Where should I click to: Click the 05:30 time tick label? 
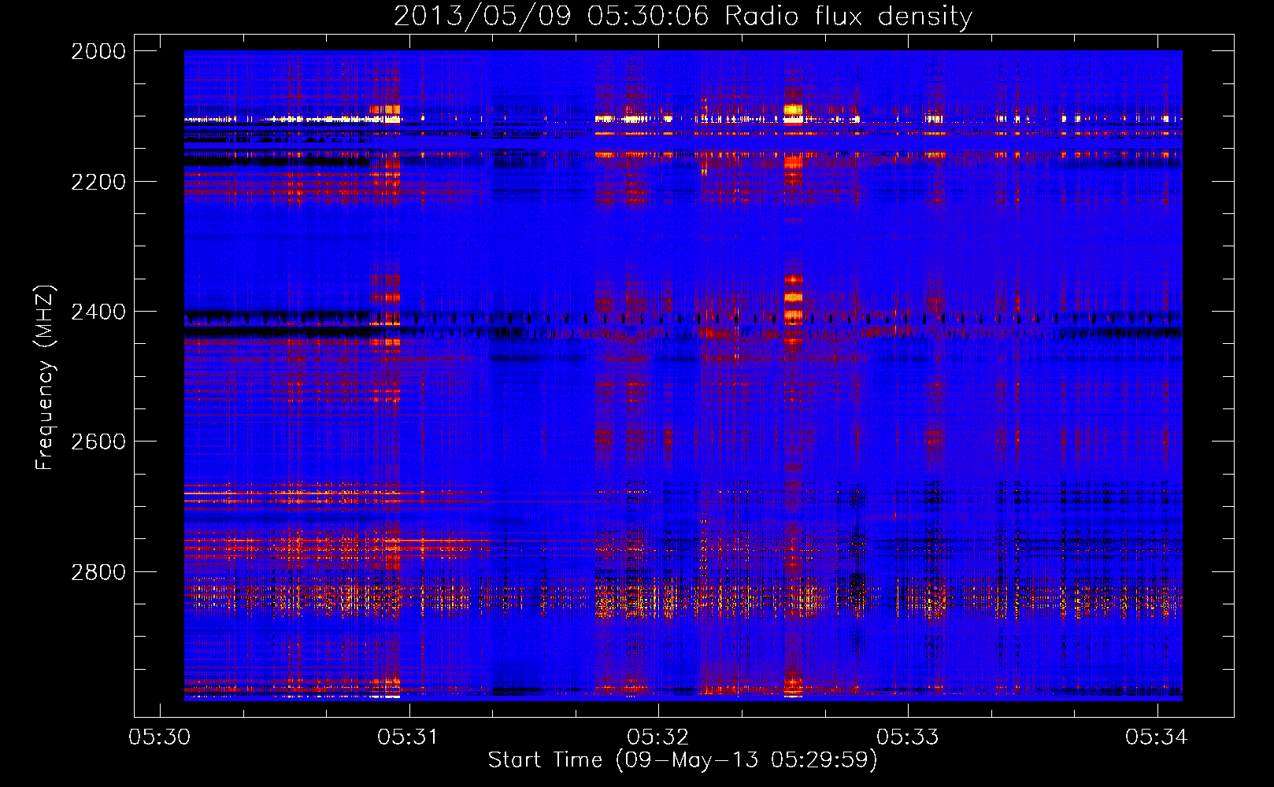click(x=160, y=737)
